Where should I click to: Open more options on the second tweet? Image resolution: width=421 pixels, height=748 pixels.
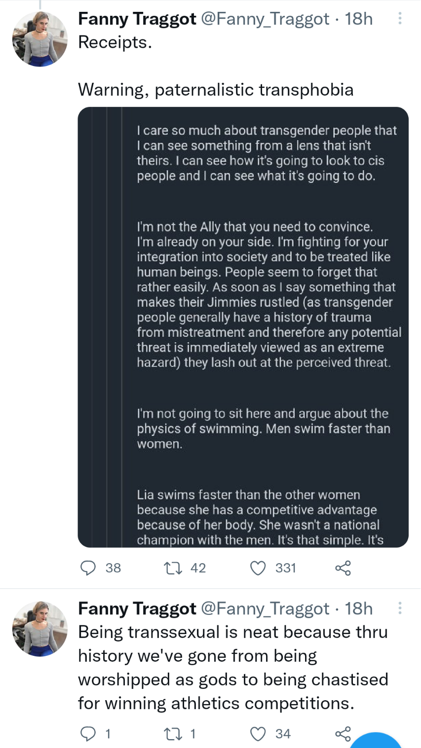click(400, 608)
